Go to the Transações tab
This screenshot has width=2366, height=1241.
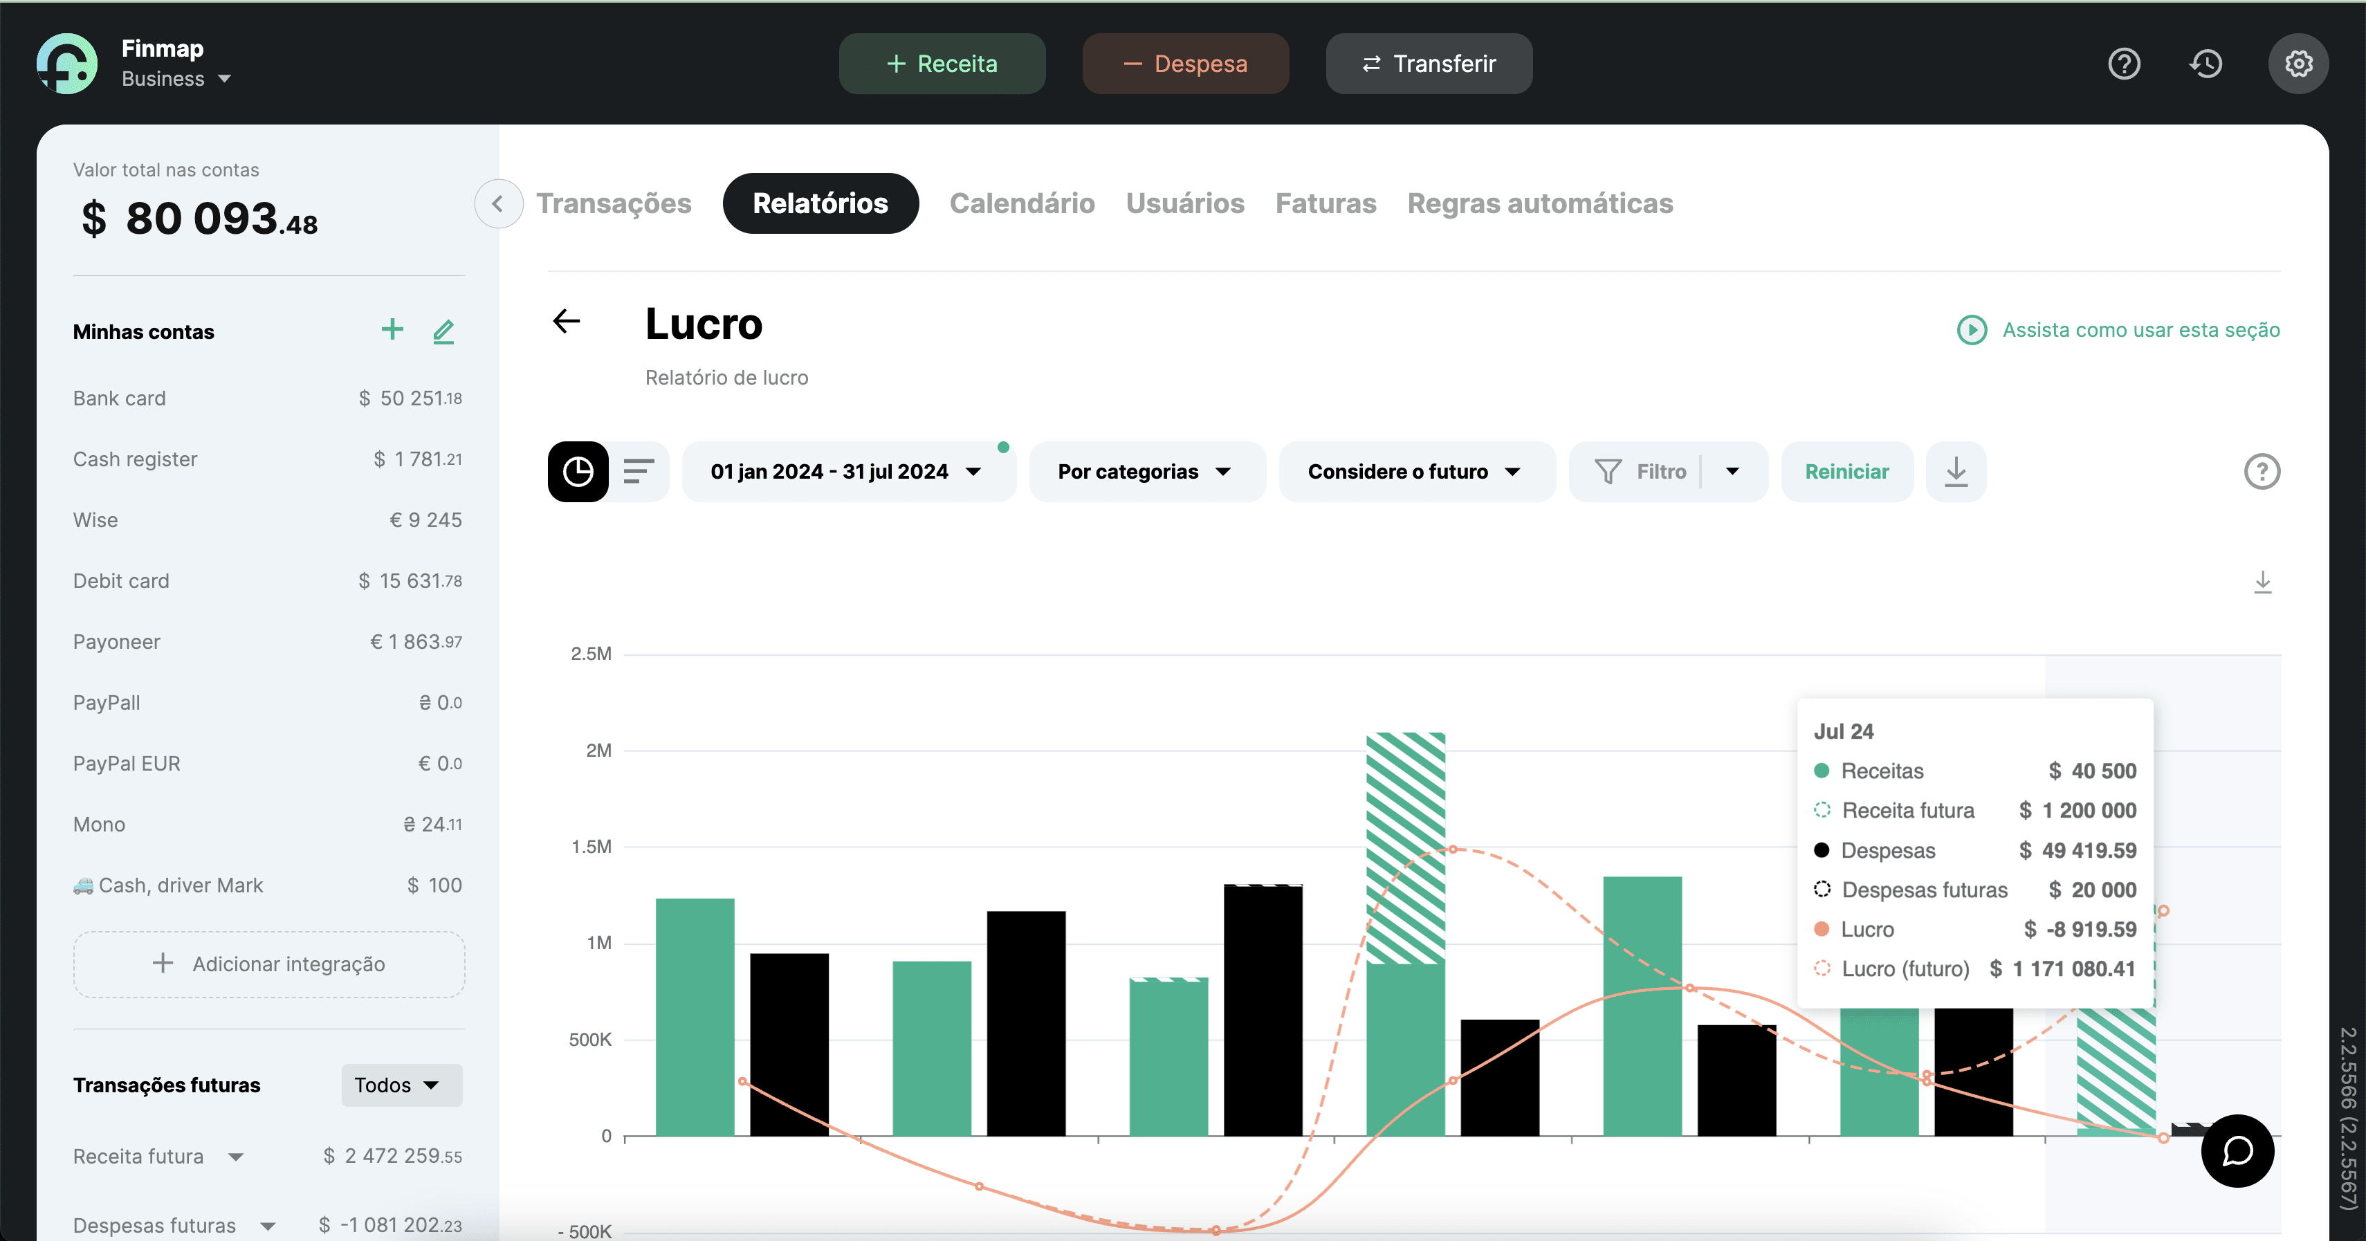click(x=614, y=204)
